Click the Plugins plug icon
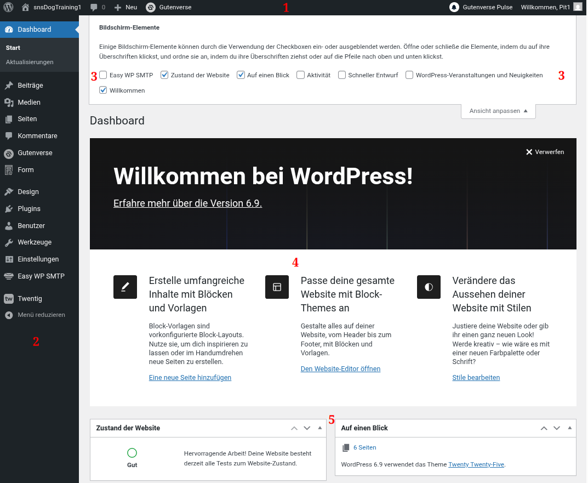 click(x=9, y=209)
